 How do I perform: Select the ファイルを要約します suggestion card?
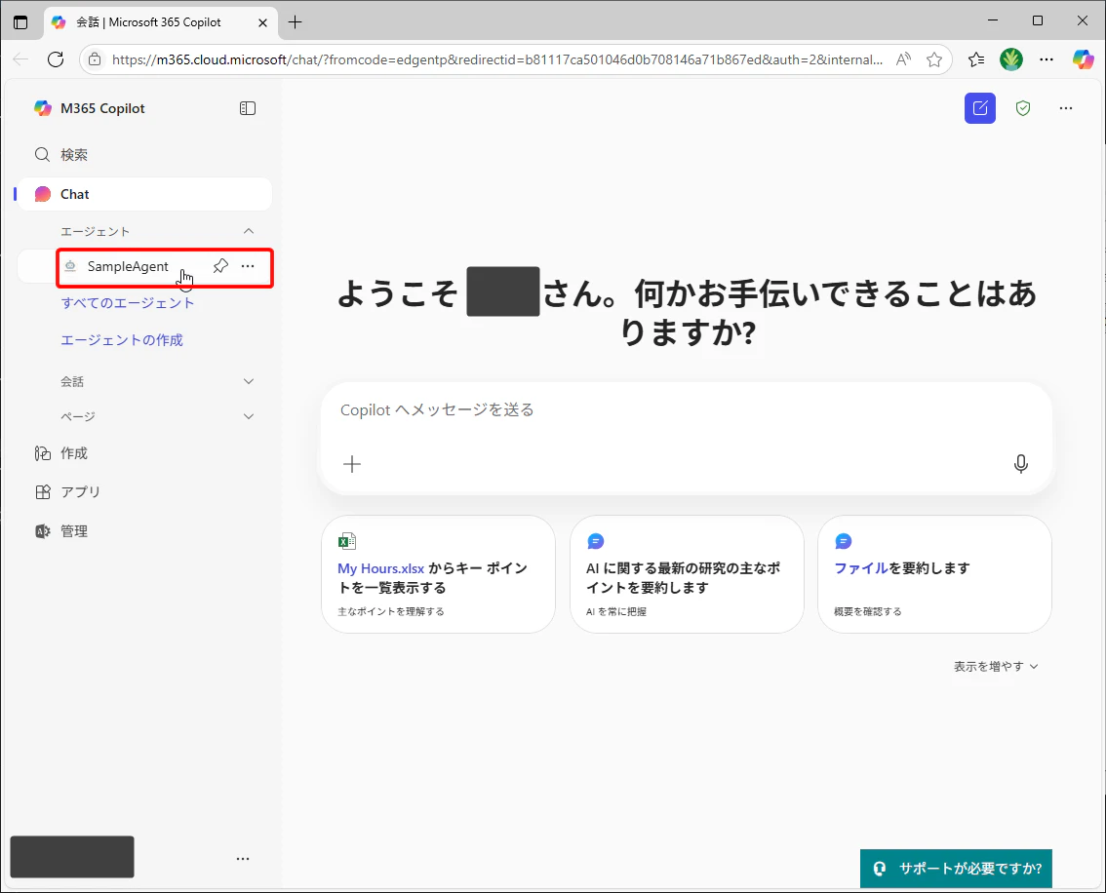pos(934,573)
